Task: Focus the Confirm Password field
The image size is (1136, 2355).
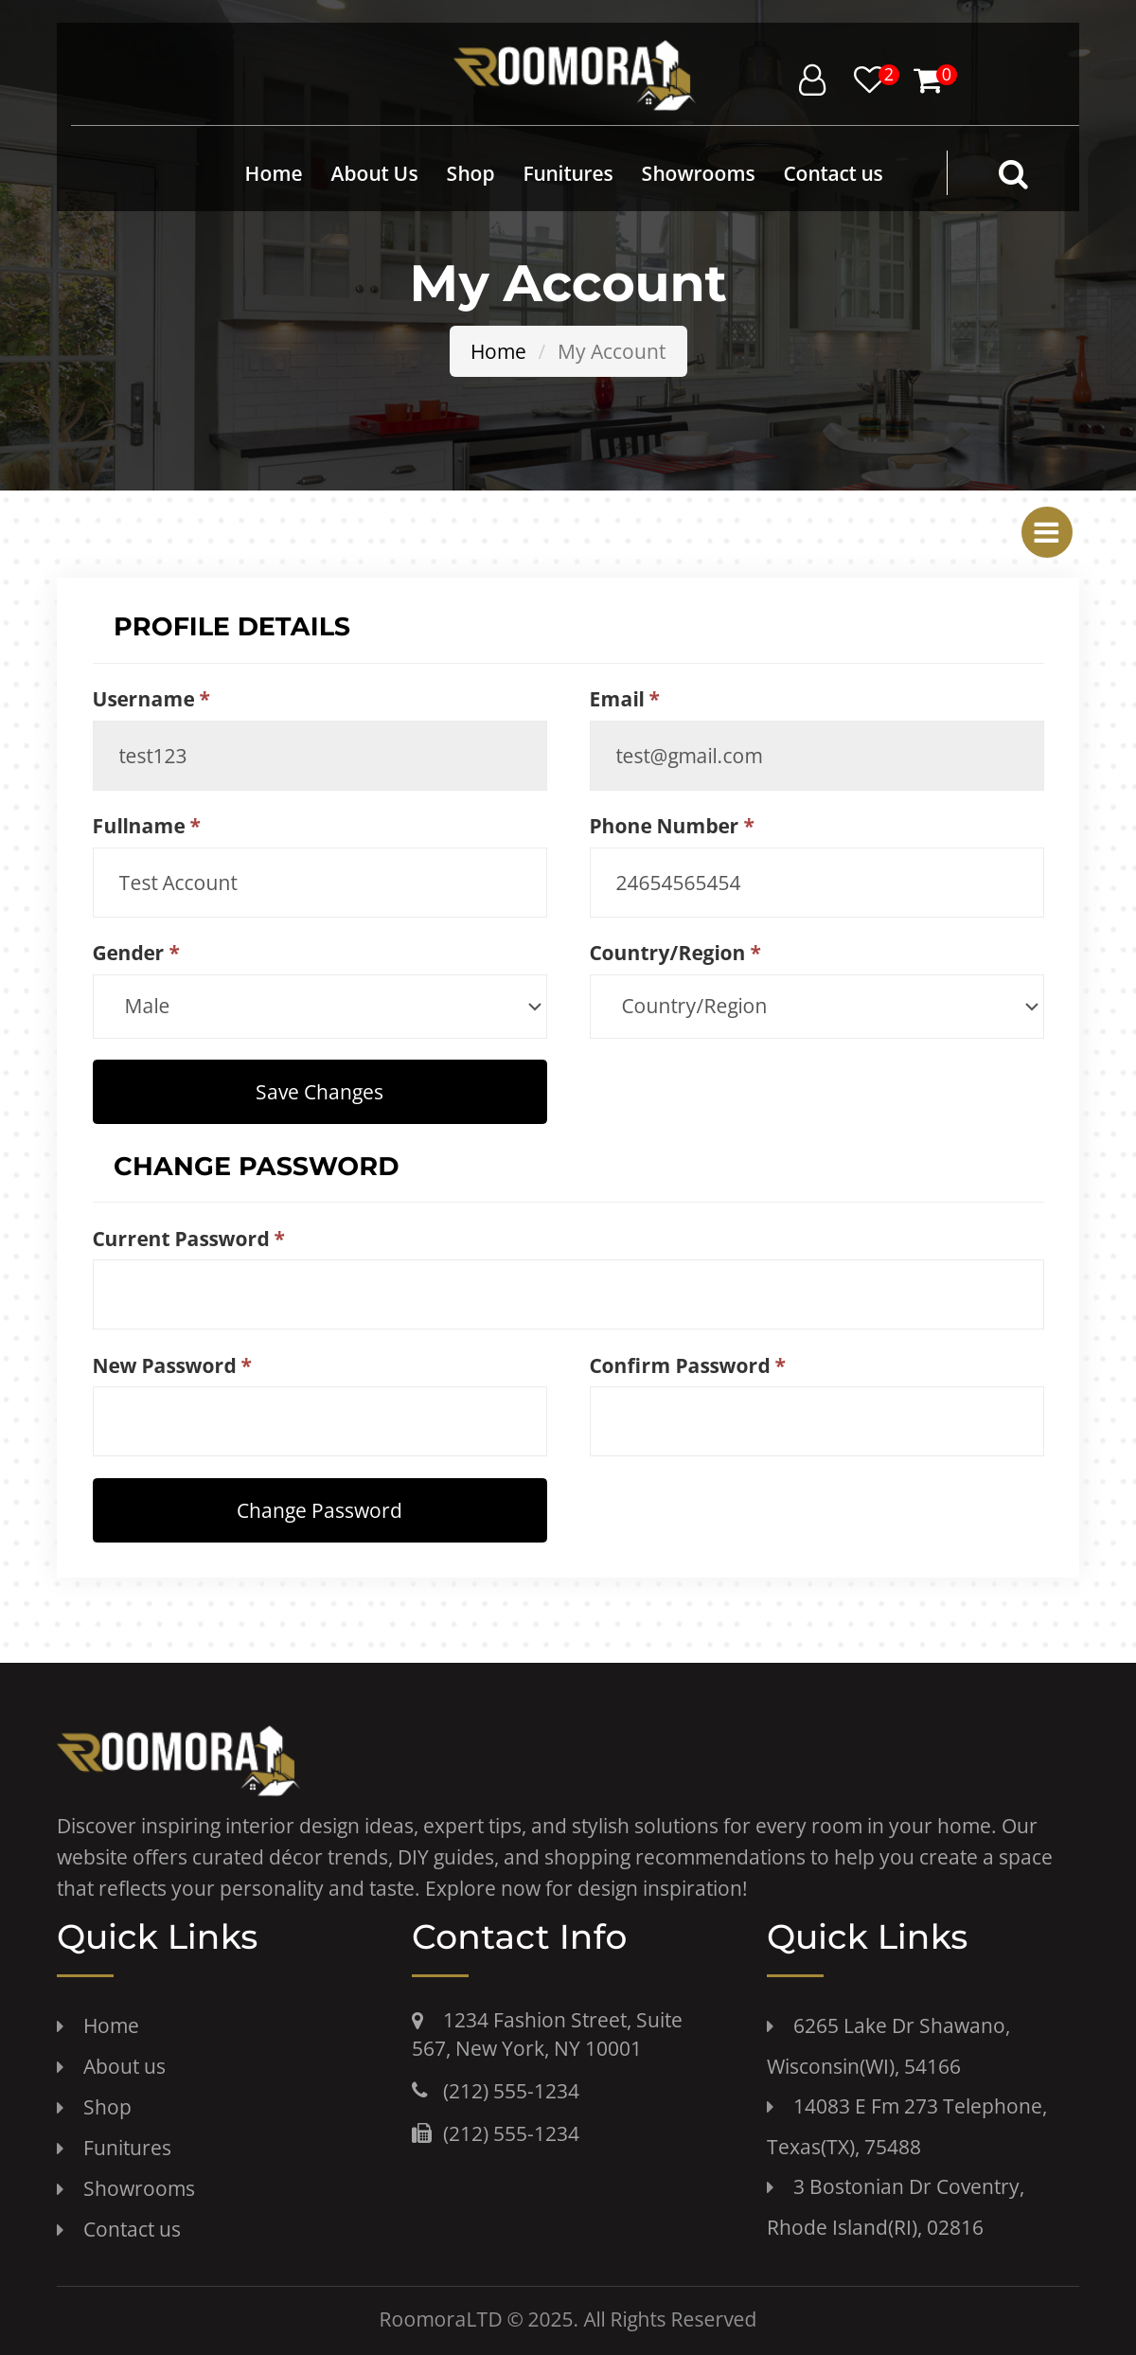Action: tap(817, 1421)
